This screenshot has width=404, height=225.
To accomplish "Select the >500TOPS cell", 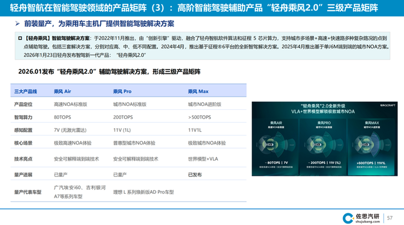I will [199, 117].
